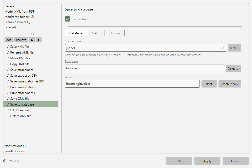Open the General settings section
Screen dimensions: 252x168
tap(10, 6)
